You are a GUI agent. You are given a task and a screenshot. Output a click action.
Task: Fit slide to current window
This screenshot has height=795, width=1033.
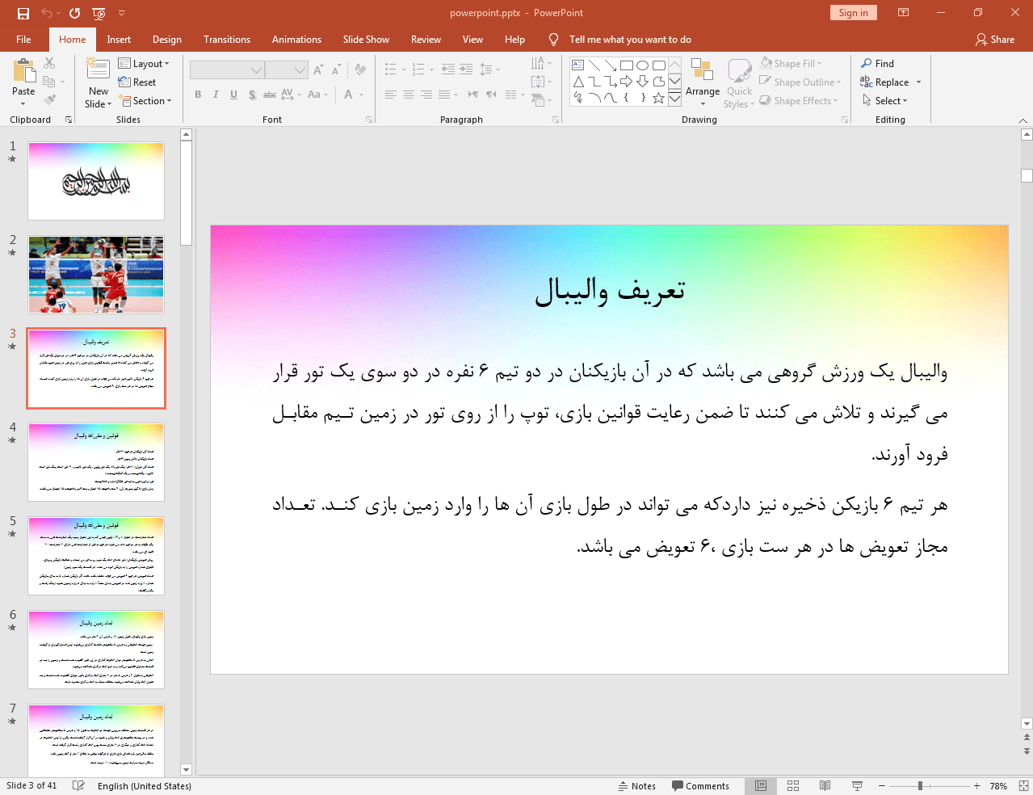(x=1023, y=786)
